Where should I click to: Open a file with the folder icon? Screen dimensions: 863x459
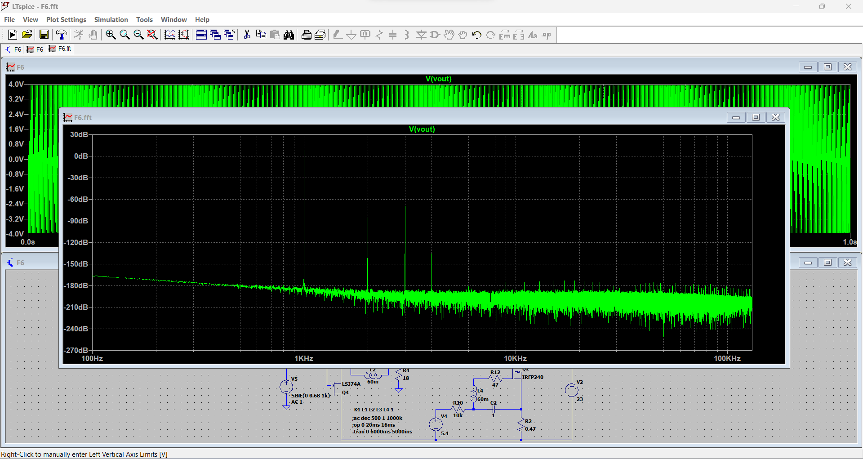(27, 35)
